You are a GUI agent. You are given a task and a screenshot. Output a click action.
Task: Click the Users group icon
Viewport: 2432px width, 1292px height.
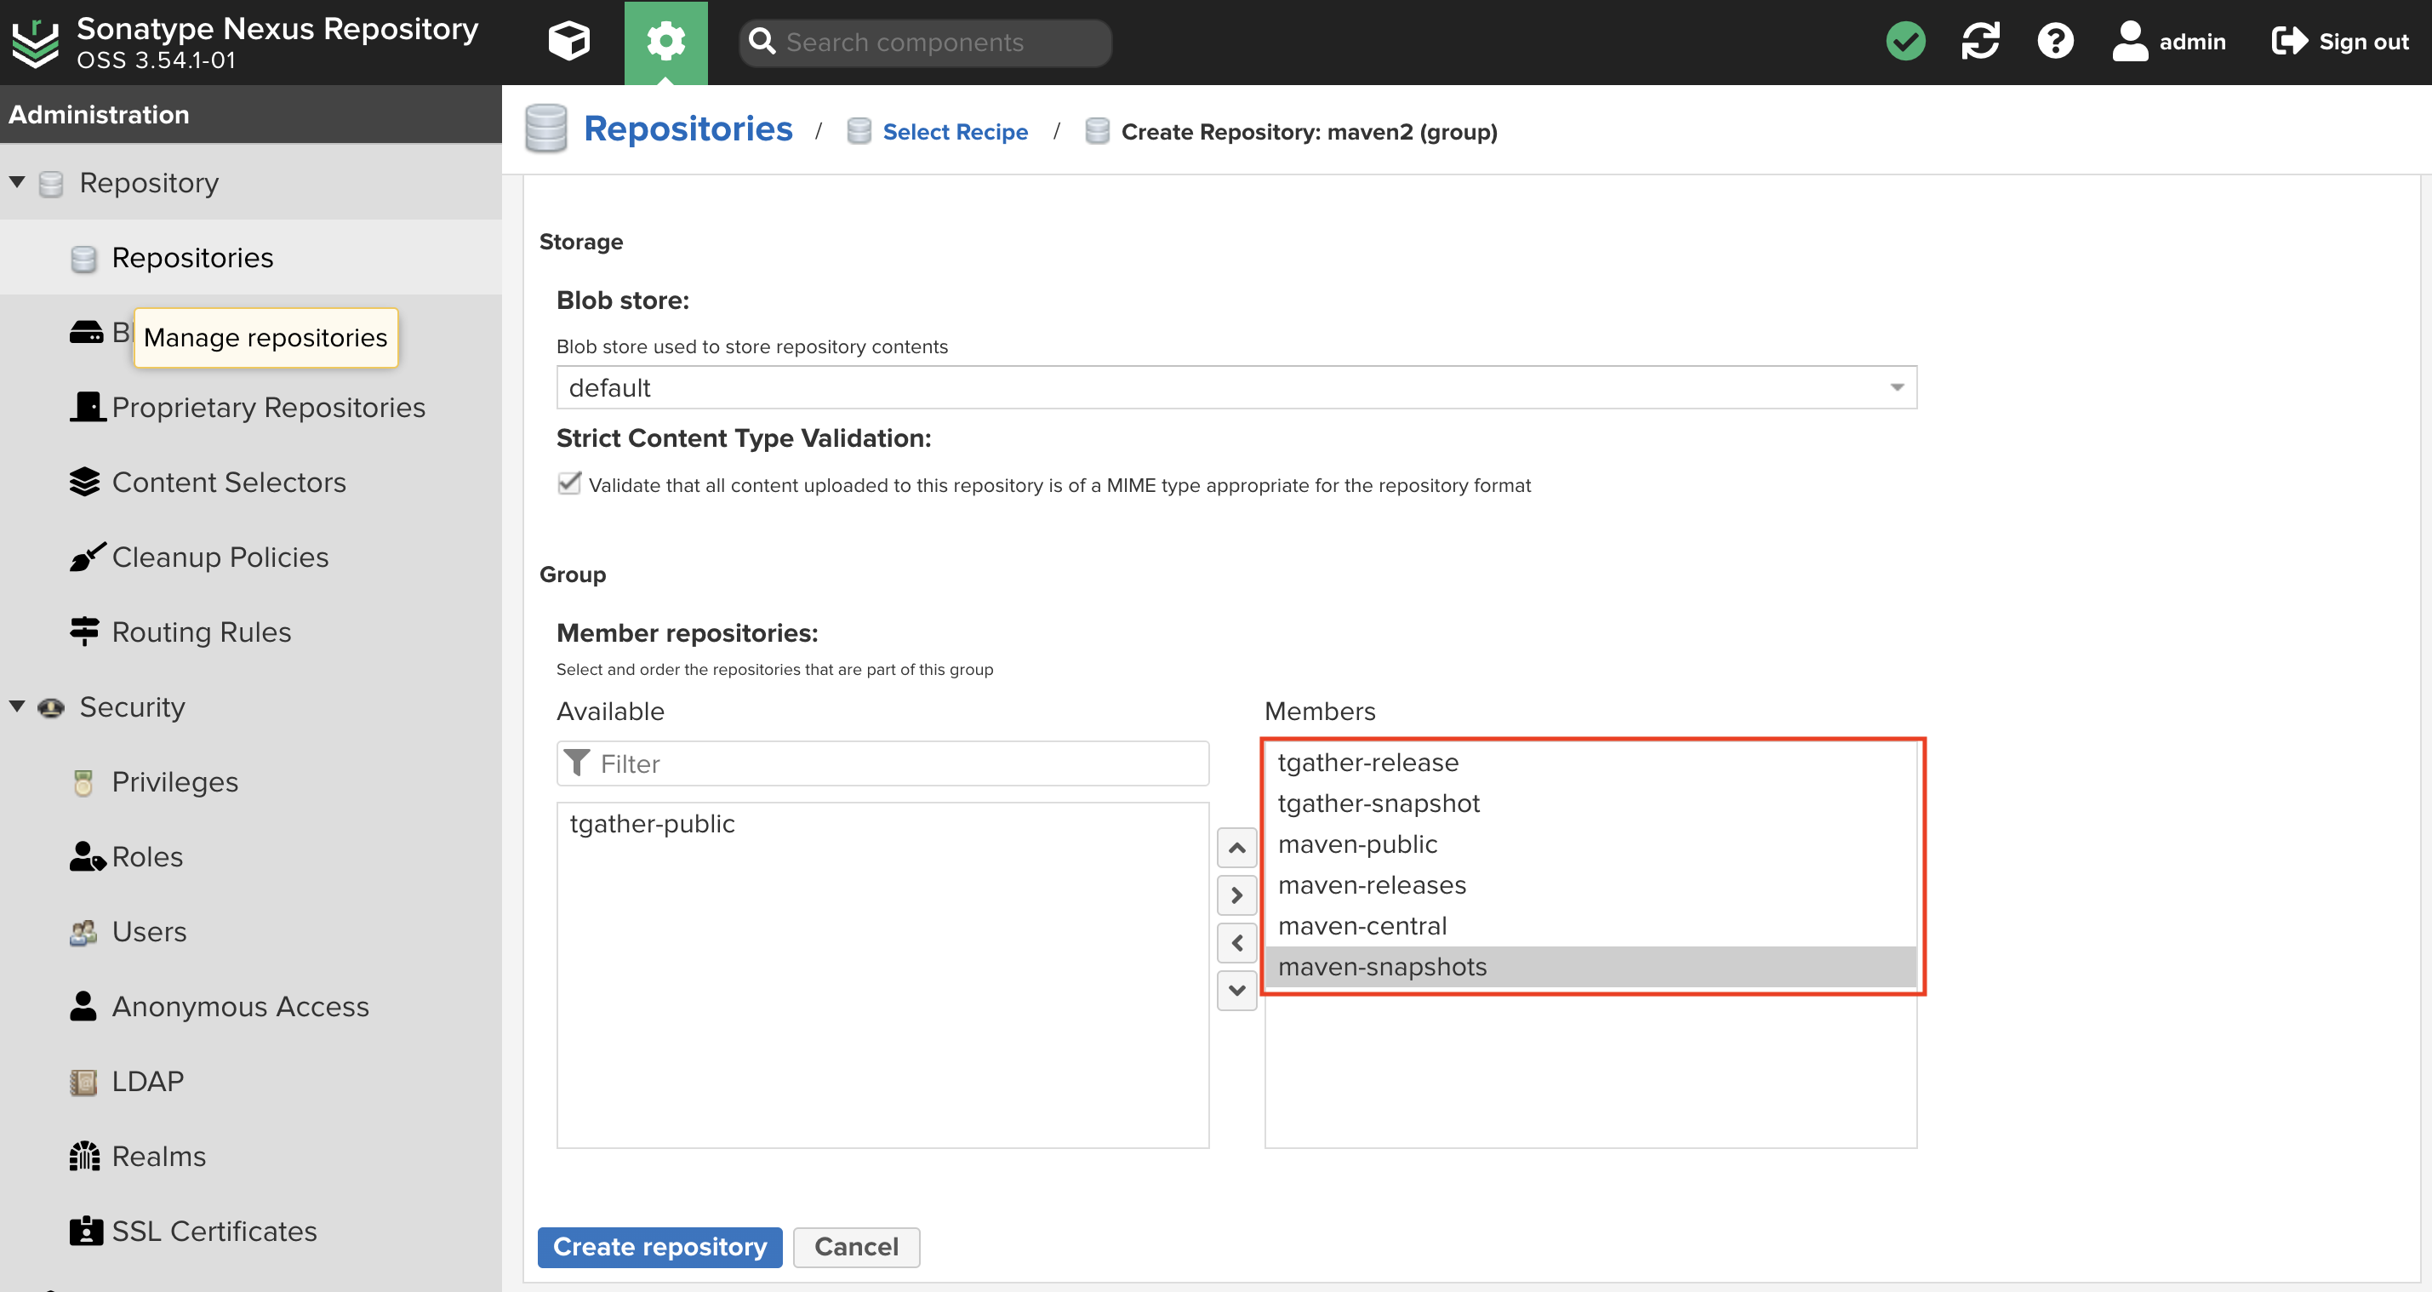83,932
